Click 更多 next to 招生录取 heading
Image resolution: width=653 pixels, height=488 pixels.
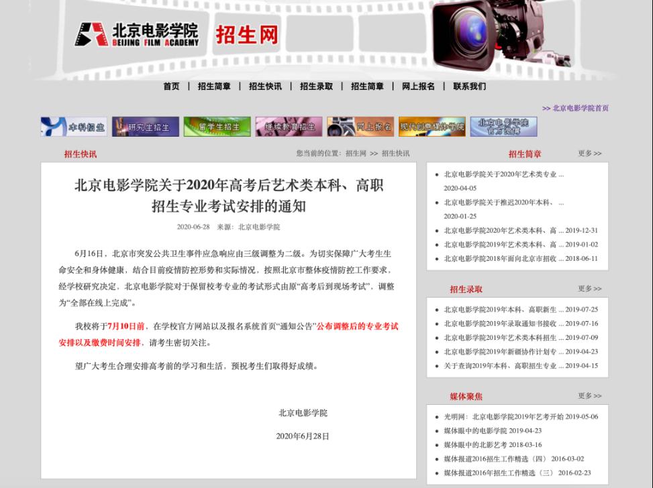point(590,289)
